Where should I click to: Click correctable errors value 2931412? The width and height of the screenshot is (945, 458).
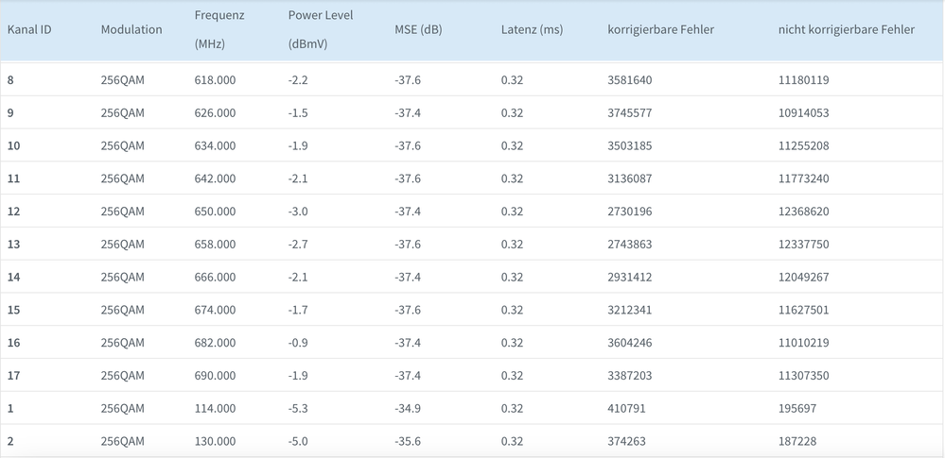pos(630,277)
